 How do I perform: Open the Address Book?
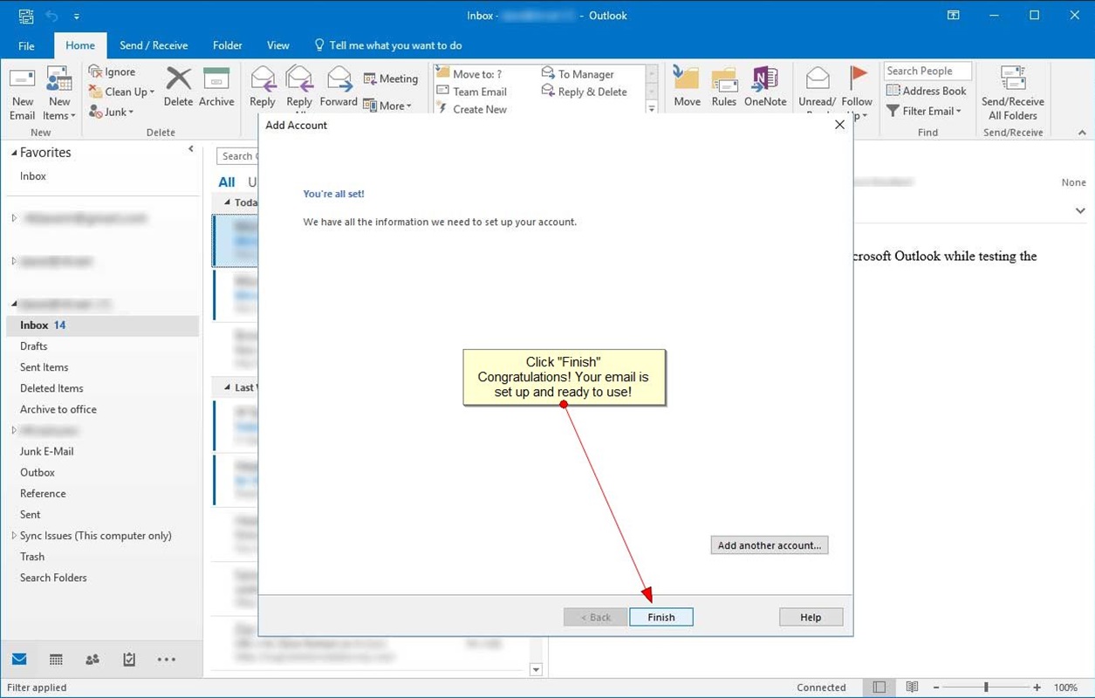927,91
